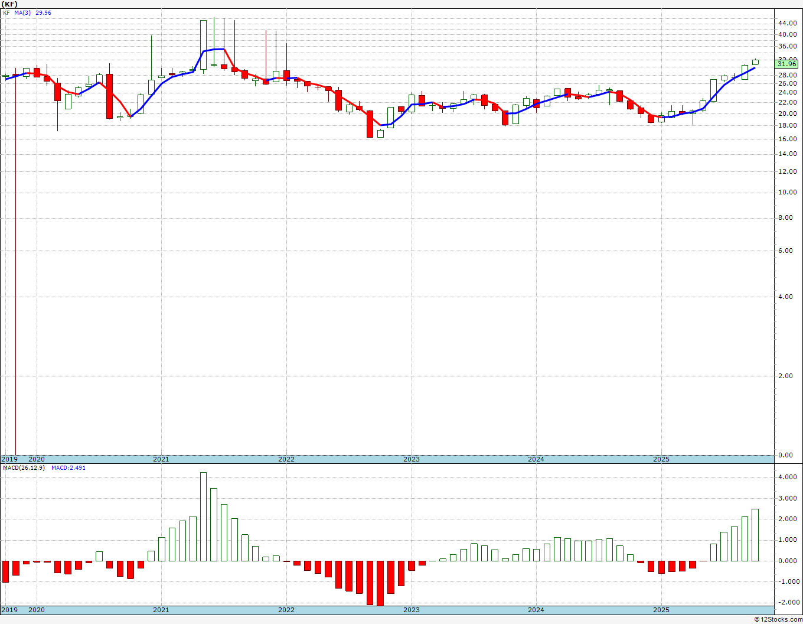Click the 12.00 price axis label
Image resolution: width=803 pixels, height=624 pixels.
(x=787, y=171)
